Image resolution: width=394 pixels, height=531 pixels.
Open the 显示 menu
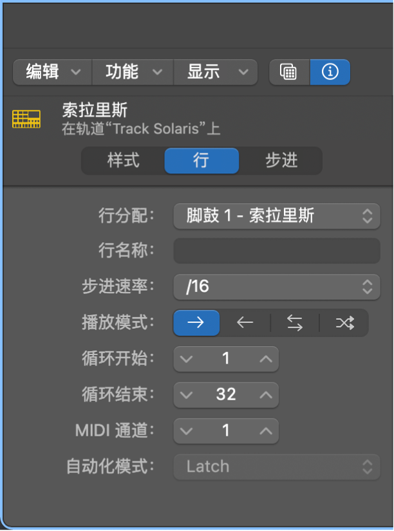216,72
